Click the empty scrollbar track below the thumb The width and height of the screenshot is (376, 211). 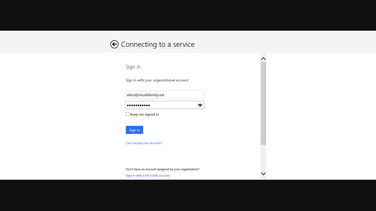pos(263,158)
